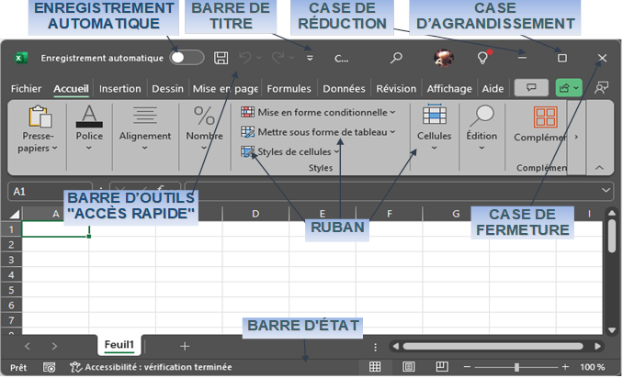Select row 3 header

(x=11, y=260)
